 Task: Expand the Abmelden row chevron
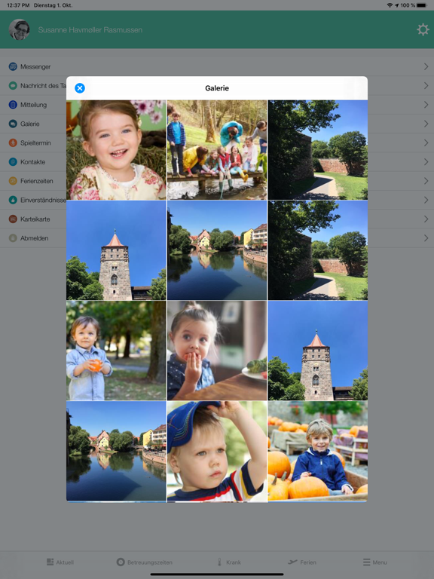[426, 238]
